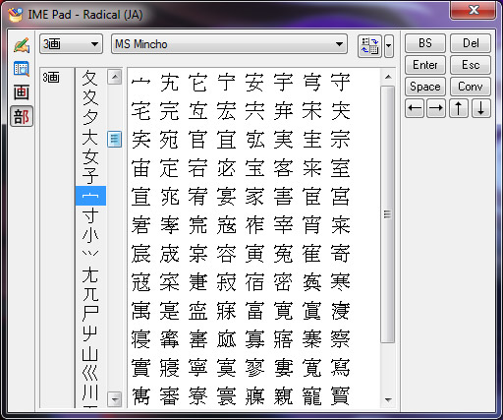Insert the character 宅
Viewport: 503px width, 420px height.
coord(140,111)
